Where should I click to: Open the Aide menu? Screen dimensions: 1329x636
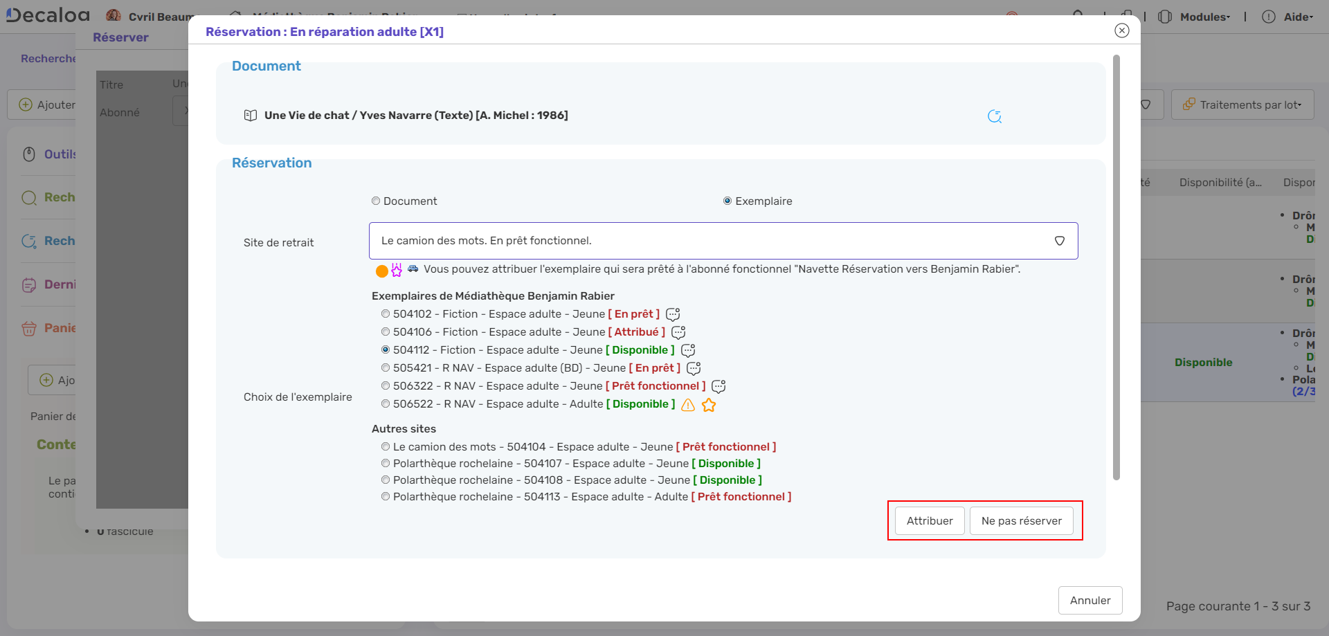tap(1287, 17)
